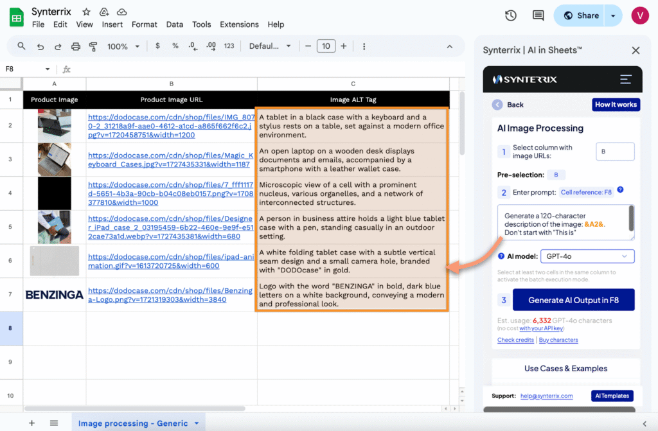658x431 pixels.
Task: Select the BENZINGA product image thumbnail
Action: click(x=55, y=295)
